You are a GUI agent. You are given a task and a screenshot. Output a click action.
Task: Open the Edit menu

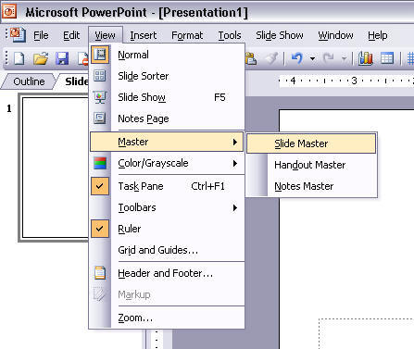click(x=71, y=35)
